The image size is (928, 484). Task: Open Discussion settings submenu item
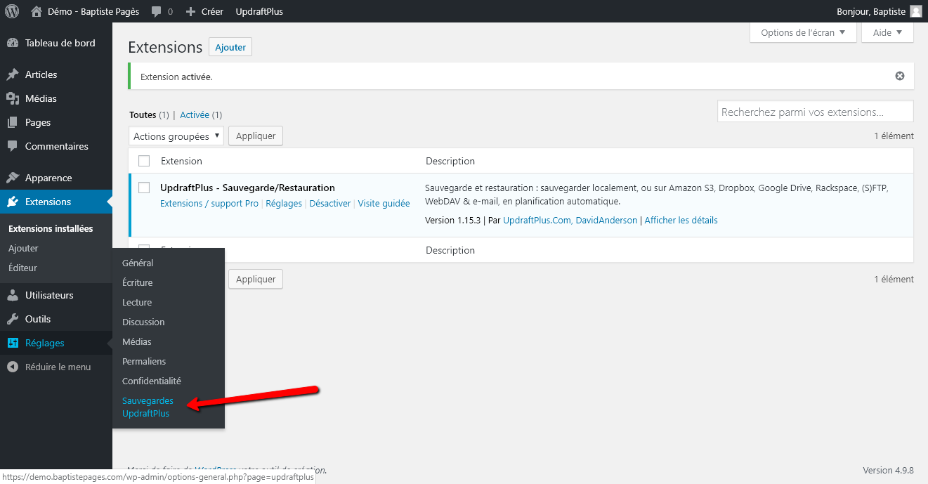coord(143,322)
